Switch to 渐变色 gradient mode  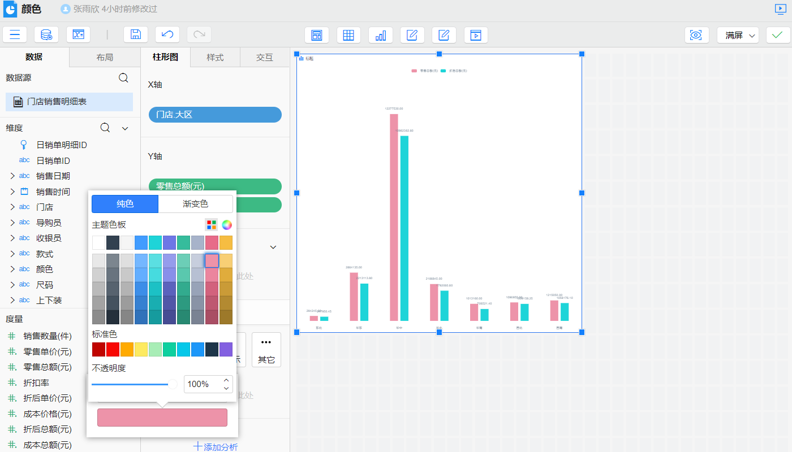click(195, 204)
